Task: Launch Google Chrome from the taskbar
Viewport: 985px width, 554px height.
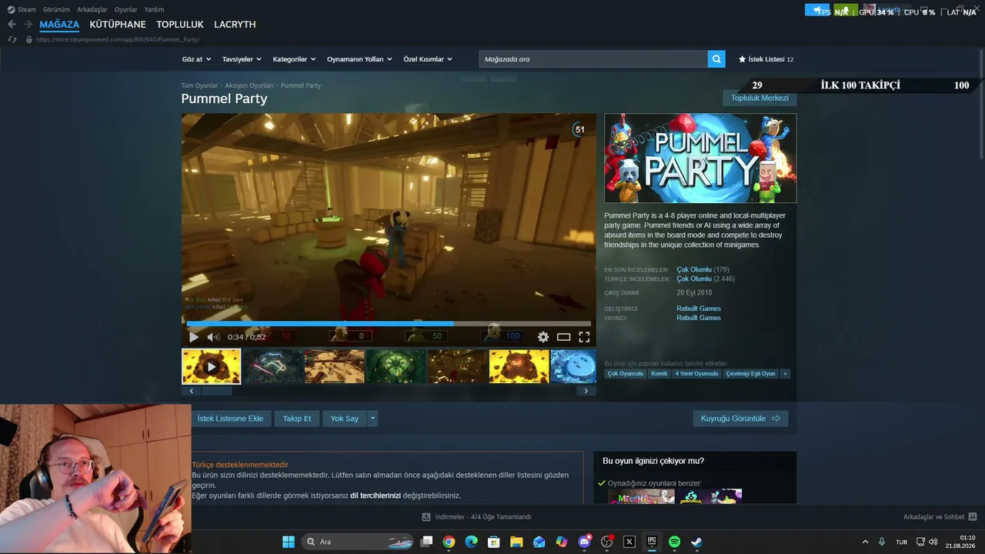Action: (449, 542)
